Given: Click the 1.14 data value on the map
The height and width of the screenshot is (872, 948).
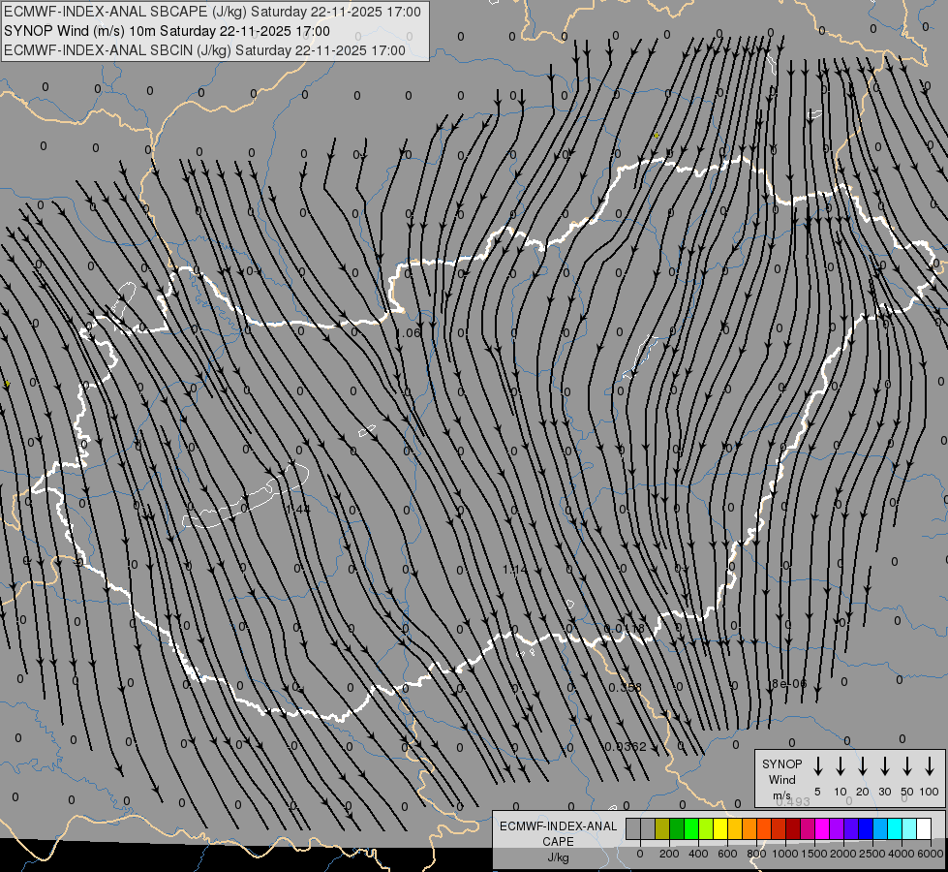Looking at the screenshot, I should pos(514,570).
